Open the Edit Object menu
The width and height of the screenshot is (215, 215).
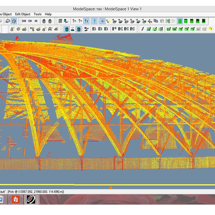tap(23, 14)
